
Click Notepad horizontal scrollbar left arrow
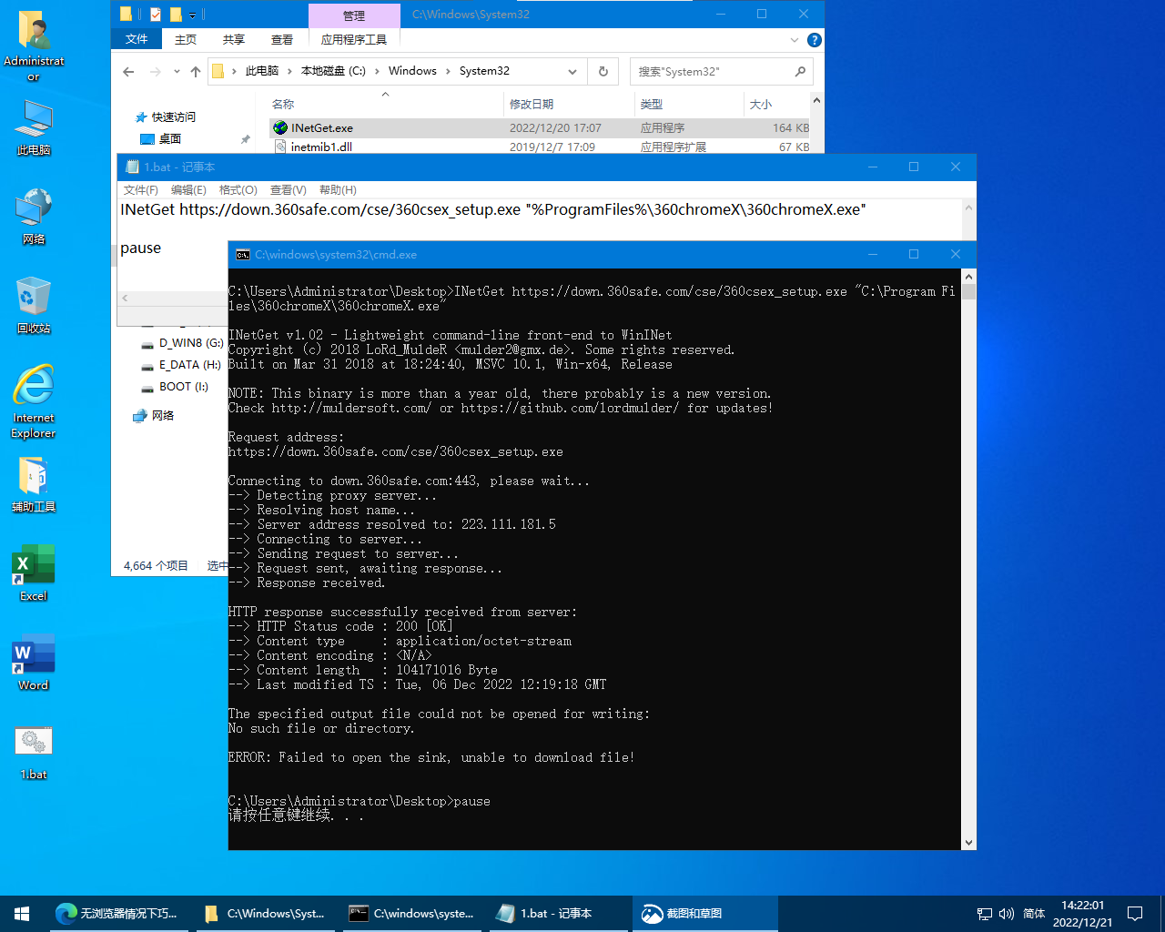tap(125, 299)
